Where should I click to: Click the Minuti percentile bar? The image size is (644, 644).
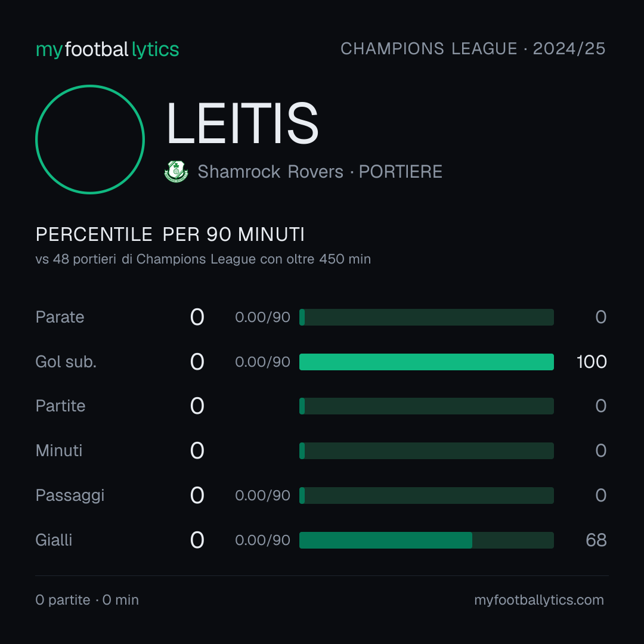tap(426, 451)
